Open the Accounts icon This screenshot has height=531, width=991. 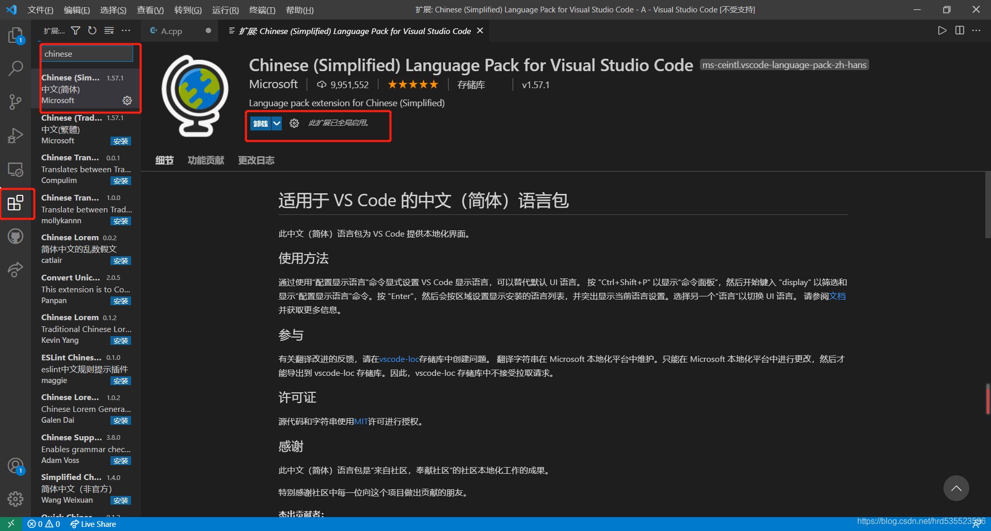15,466
